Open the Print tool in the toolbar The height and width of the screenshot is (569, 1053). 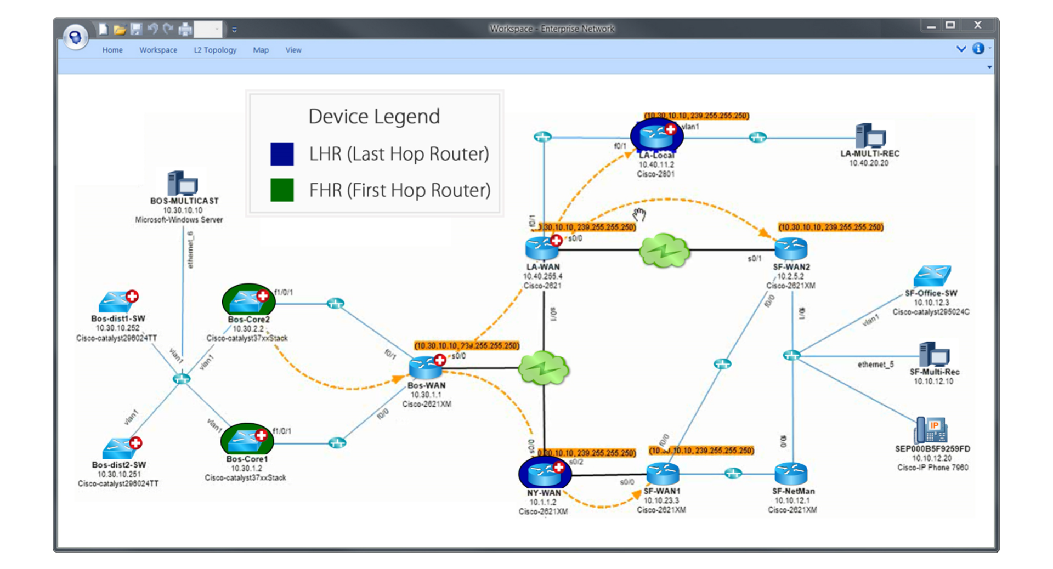[185, 29]
